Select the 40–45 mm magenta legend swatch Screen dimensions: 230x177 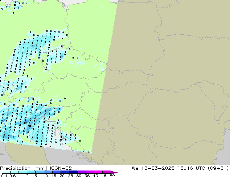pyautogui.click(x=98, y=172)
